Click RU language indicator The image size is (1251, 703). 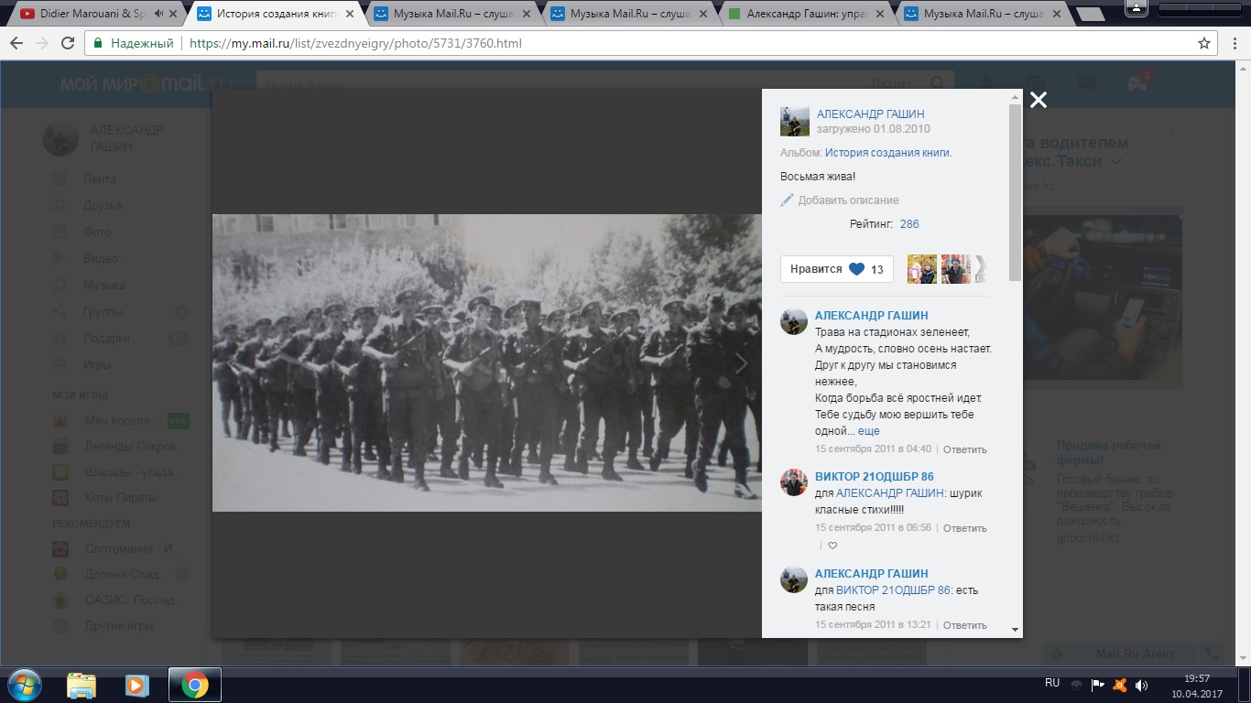point(1052,683)
